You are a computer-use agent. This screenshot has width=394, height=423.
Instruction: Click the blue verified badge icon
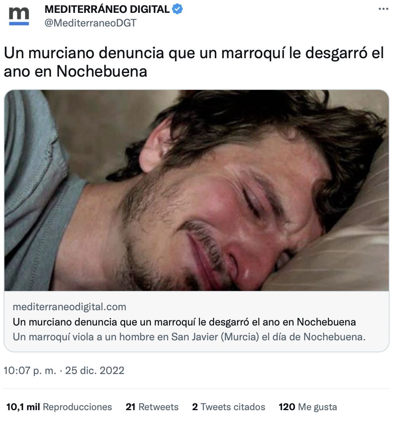[x=177, y=9]
